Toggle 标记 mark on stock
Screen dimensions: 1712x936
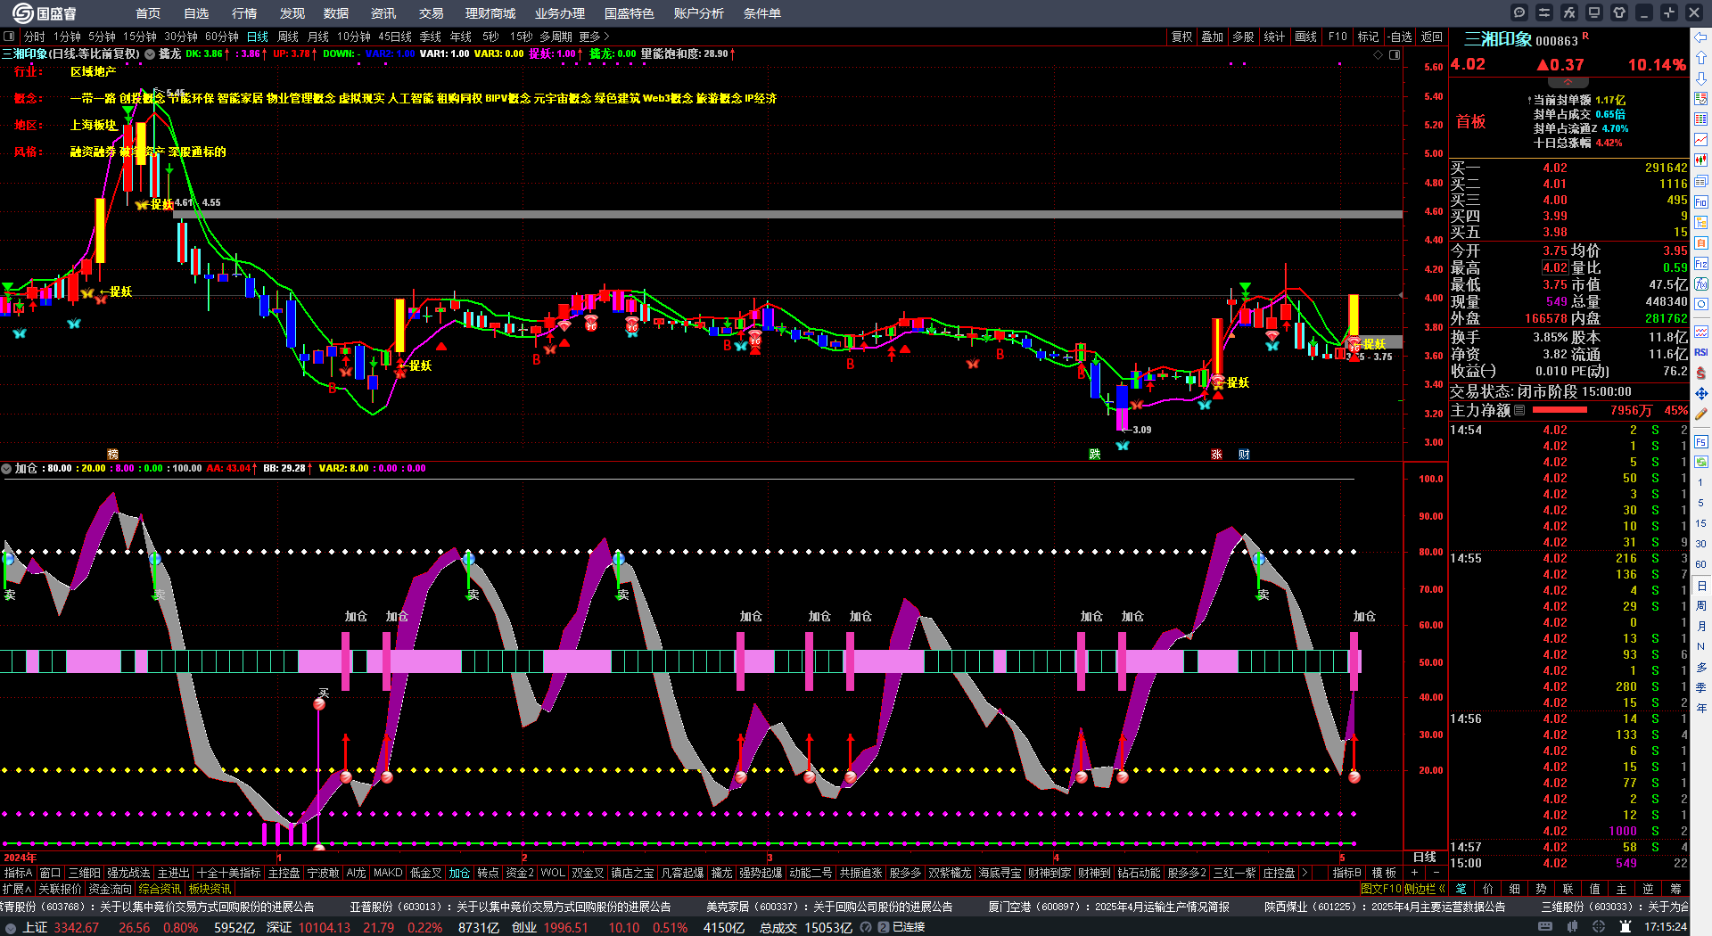1368,37
